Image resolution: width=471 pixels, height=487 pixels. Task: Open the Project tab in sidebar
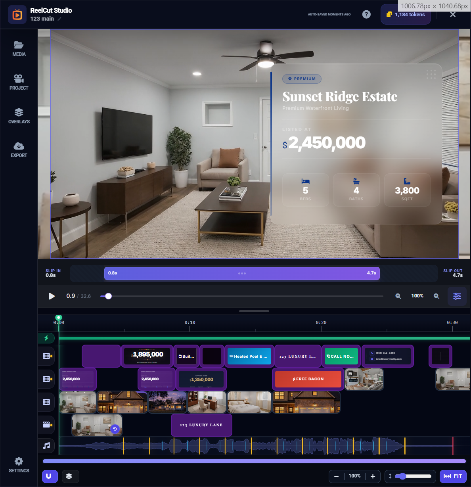click(19, 82)
